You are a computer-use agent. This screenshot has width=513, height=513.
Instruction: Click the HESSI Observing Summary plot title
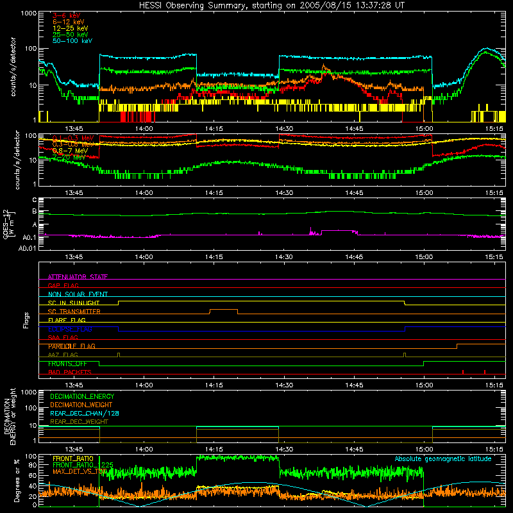click(x=271, y=6)
